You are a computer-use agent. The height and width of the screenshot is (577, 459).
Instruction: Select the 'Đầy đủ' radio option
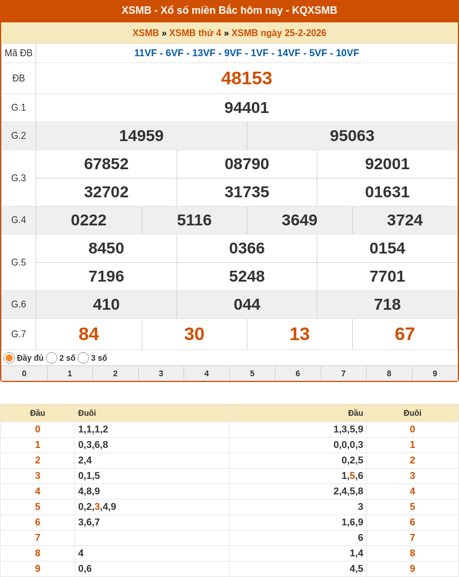(9, 358)
